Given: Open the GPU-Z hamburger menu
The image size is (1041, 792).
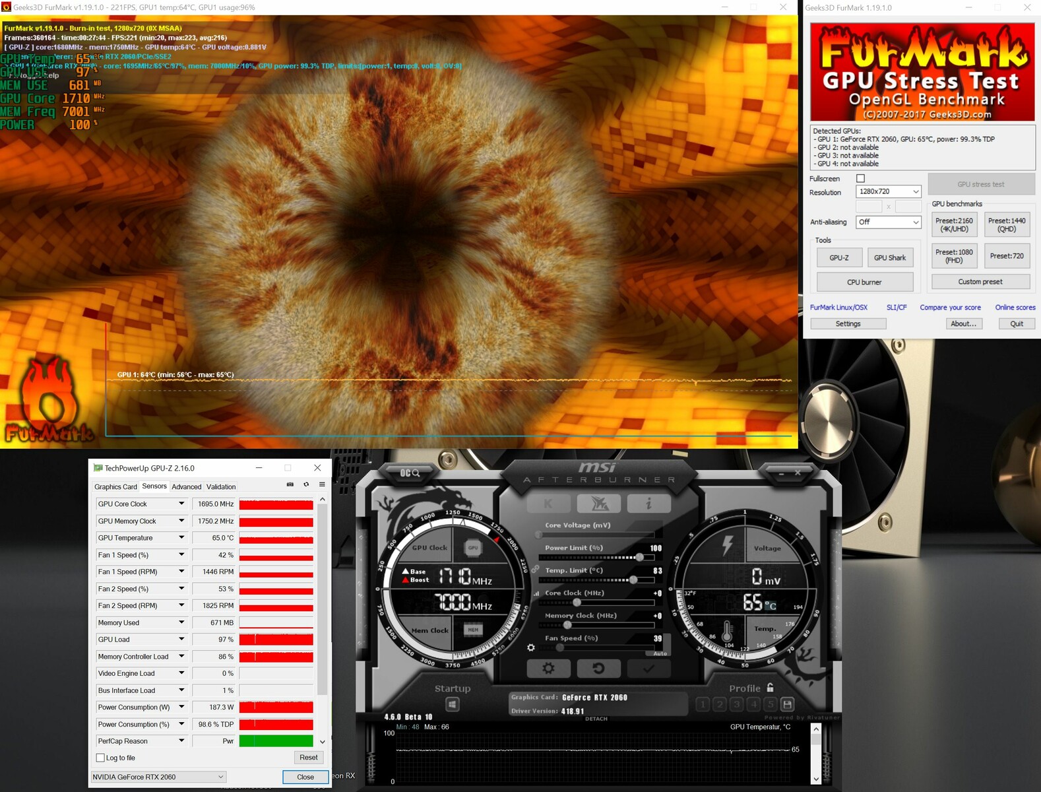Looking at the screenshot, I should pyautogui.click(x=322, y=484).
